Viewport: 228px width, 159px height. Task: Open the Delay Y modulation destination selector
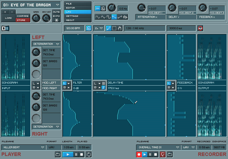click(181, 17)
